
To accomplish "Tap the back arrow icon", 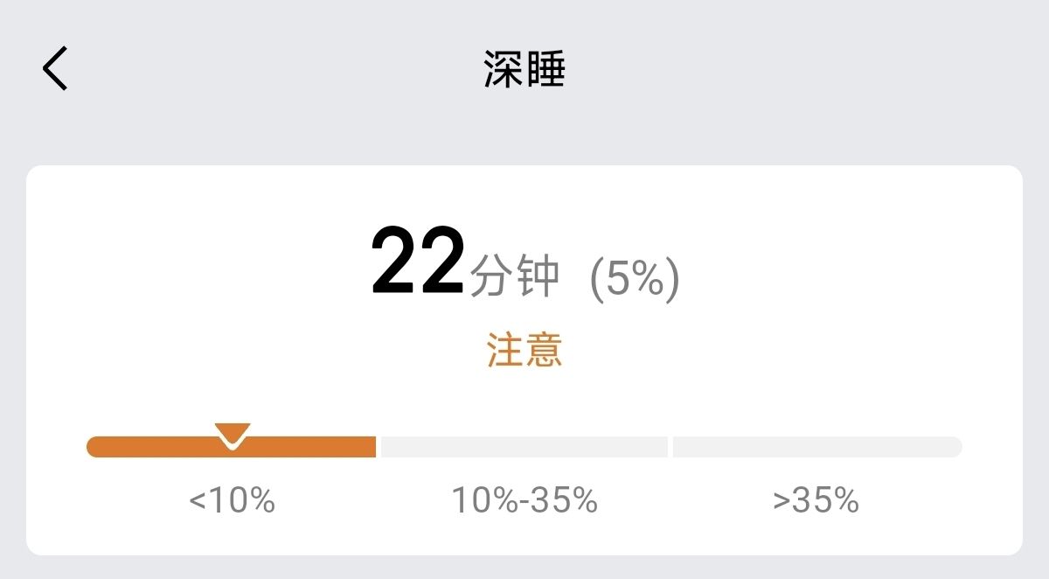I will 55,69.
